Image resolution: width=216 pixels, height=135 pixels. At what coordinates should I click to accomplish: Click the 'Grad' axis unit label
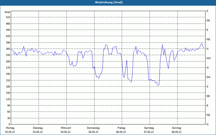click(7, 12)
